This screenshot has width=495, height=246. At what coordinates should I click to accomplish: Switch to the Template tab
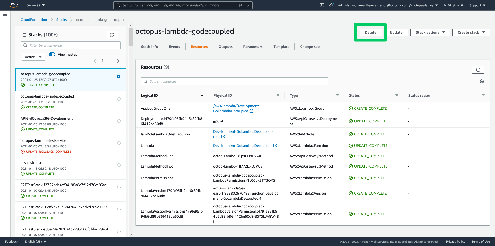281,47
